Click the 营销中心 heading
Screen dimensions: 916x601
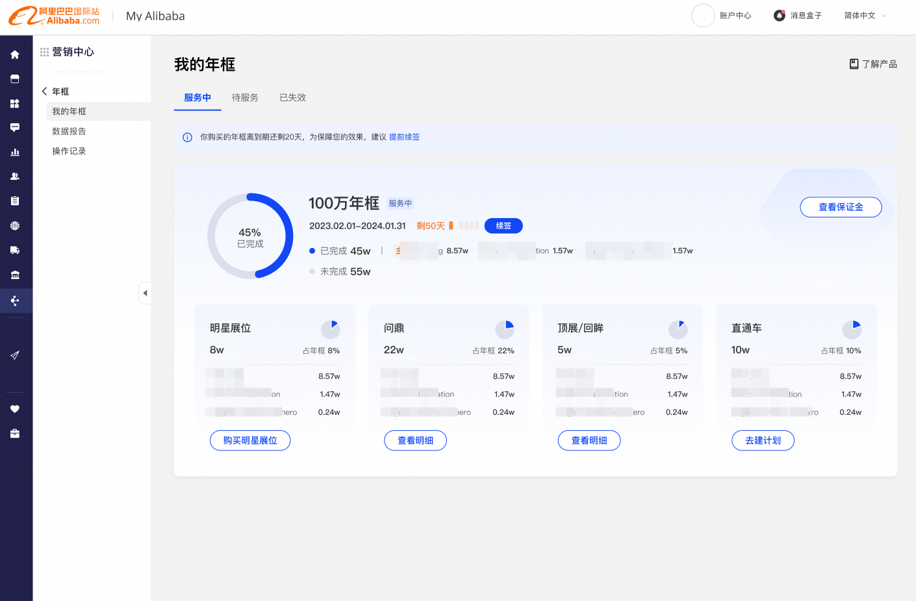(73, 52)
